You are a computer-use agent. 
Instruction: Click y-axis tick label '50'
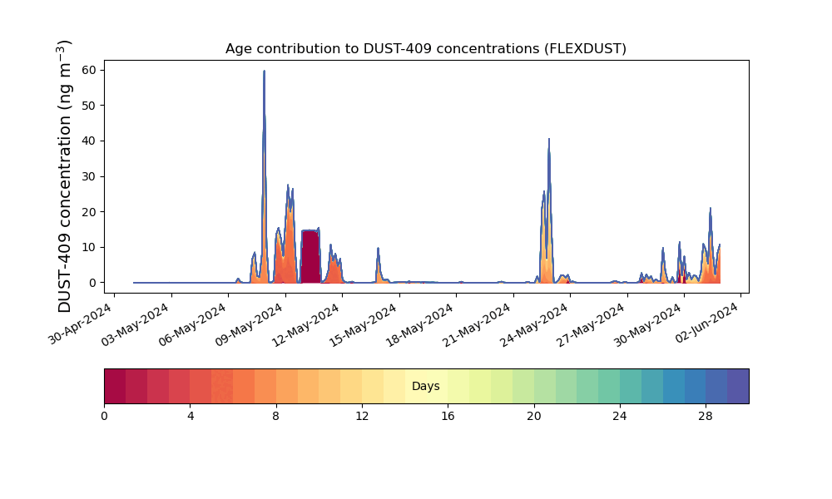coord(89,106)
